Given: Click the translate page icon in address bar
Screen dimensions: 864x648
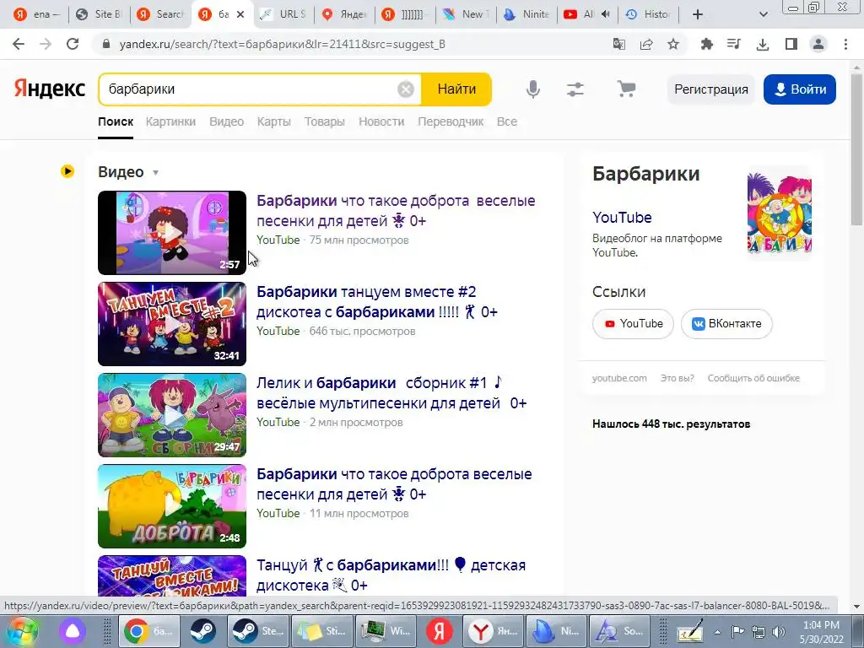Looking at the screenshot, I should pyautogui.click(x=618, y=44).
